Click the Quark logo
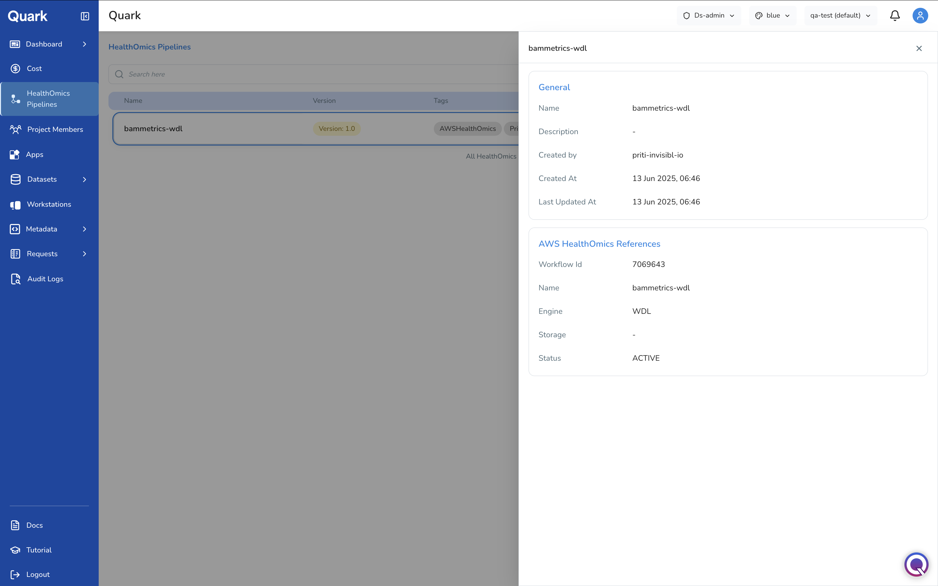938x586 pixels. (x=27, y=16)
